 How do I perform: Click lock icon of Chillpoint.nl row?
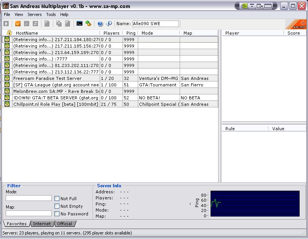pos(7,104)
